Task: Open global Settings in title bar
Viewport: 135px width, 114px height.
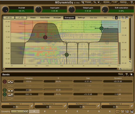Action: [x=123, y=2]
